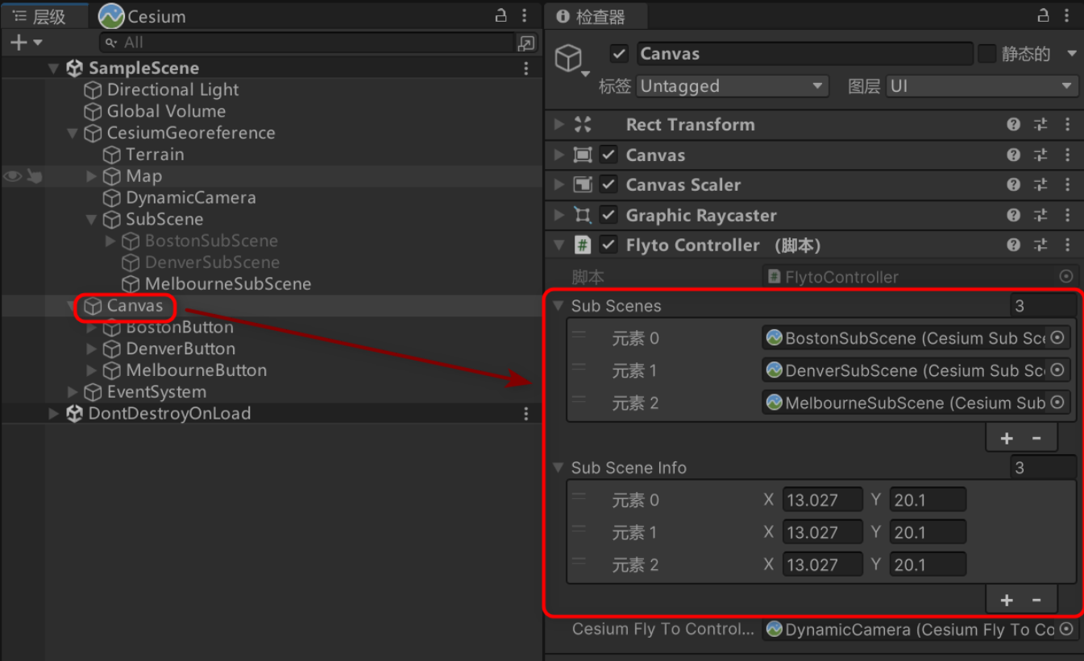Open the Hierarchy panel options menu
This screenshot has width=1084, height=661.
pos(525,15)
